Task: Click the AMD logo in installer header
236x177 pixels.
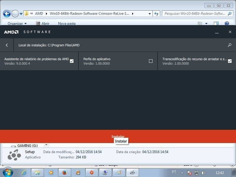Action: [x=11, y=32]
